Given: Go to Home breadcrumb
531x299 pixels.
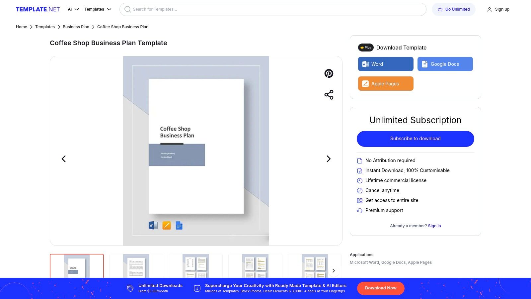Looking at the screenshot, I should tap(22, 27).
